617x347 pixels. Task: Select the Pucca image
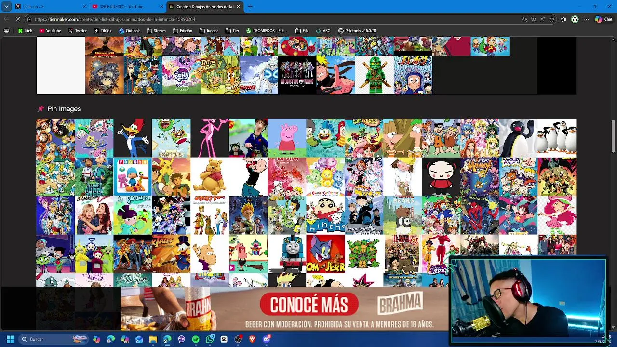(441, 177)
